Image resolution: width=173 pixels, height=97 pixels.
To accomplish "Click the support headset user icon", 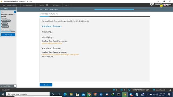I will tap(154, 90).
